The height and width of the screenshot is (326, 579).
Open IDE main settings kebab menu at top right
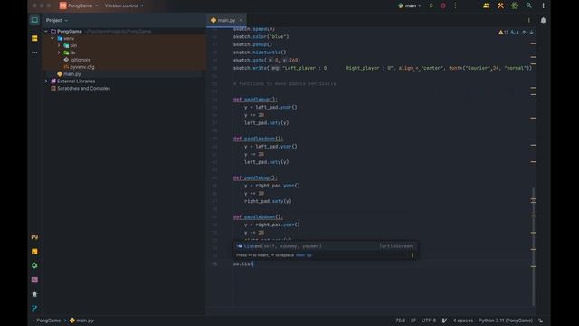(x=543, y=5)
